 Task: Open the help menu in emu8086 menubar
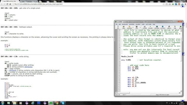[x=154, y=24]
